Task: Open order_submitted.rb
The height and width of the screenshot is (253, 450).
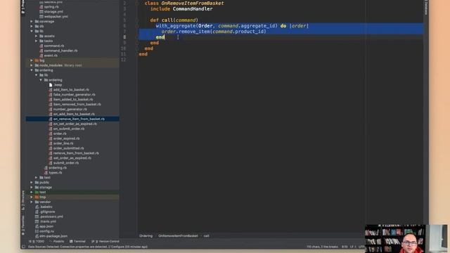Action: tap(69, 148)
